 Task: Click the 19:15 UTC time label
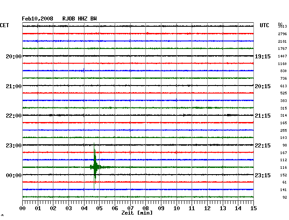pyautogui.click(x=263, y=56)
